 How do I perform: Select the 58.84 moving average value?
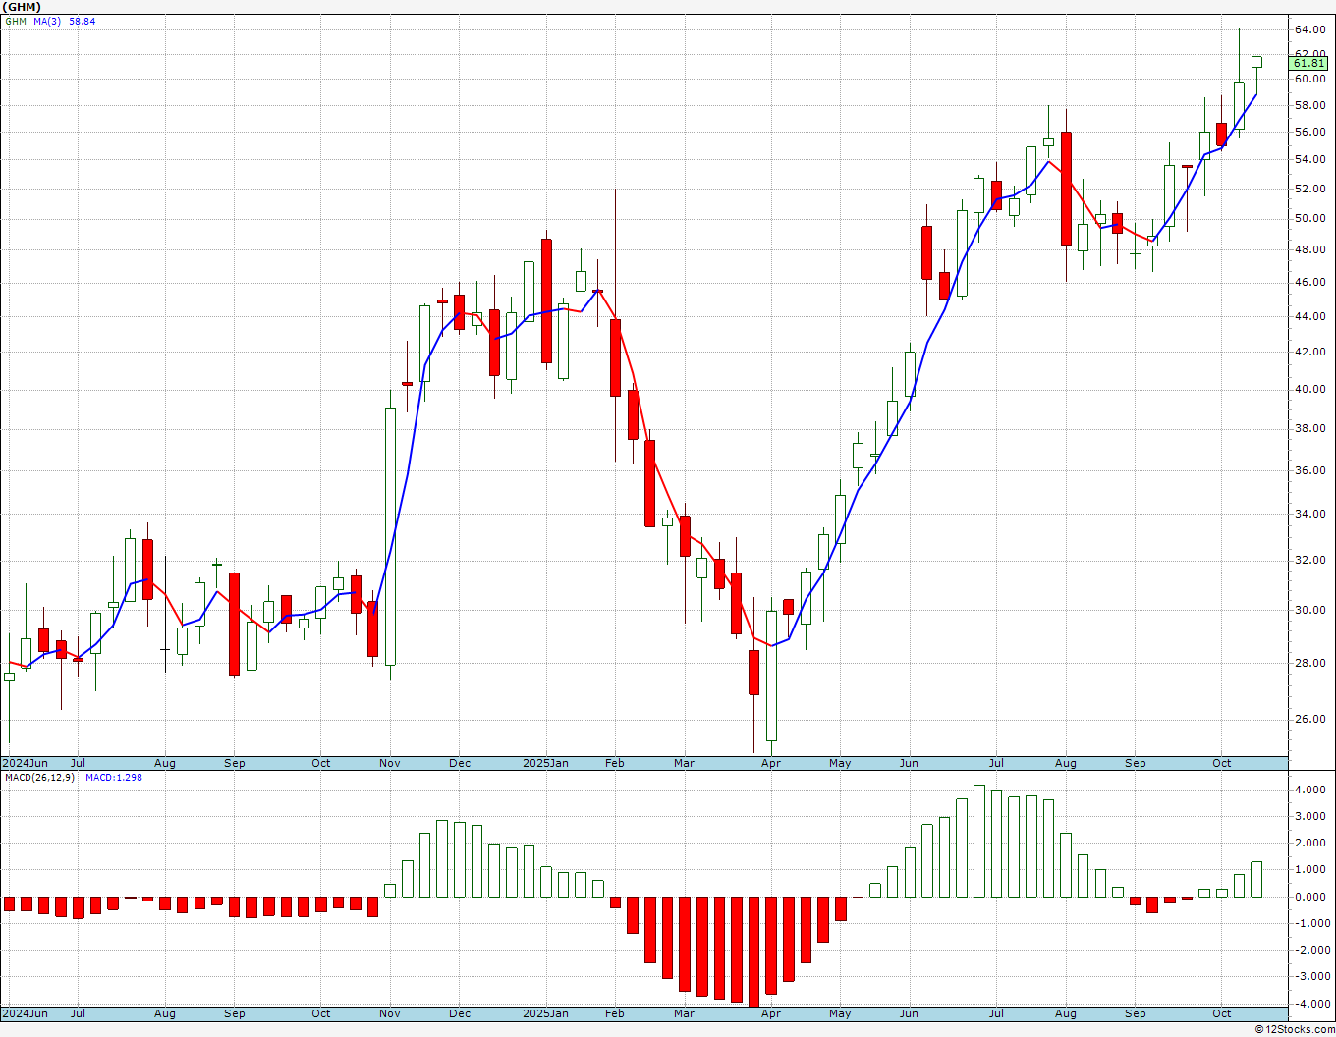coord(83,21)
